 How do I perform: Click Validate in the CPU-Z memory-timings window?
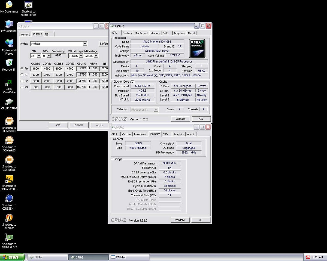pyautogui.click(x=180, y=220)
